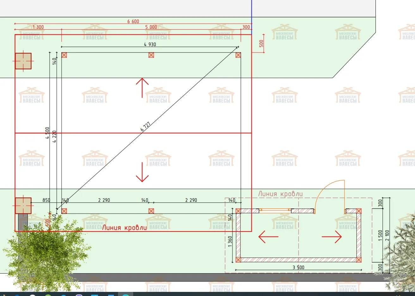The height and width of the screenshot is (296, 415).
Task: Select the lower large beige column square
Action: click(x=23, y=206)
